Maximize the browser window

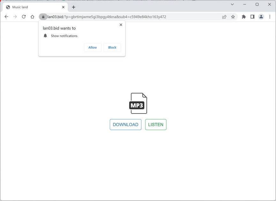tap(257, 4)
